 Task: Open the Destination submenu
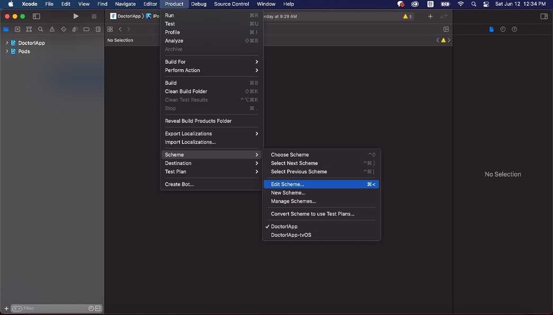[211, 163]
